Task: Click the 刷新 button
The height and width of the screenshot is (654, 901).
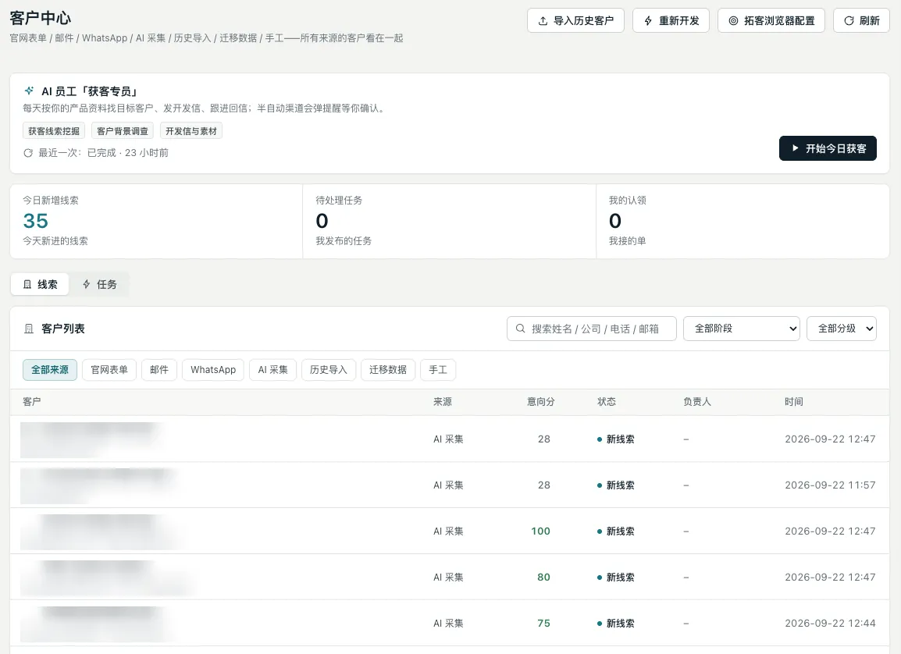Action: click(861, 20)
